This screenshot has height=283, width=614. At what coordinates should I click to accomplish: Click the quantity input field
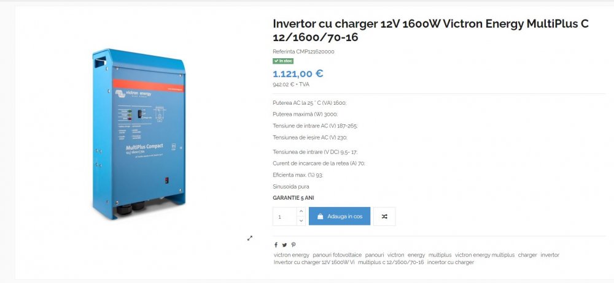pos(285,216)
